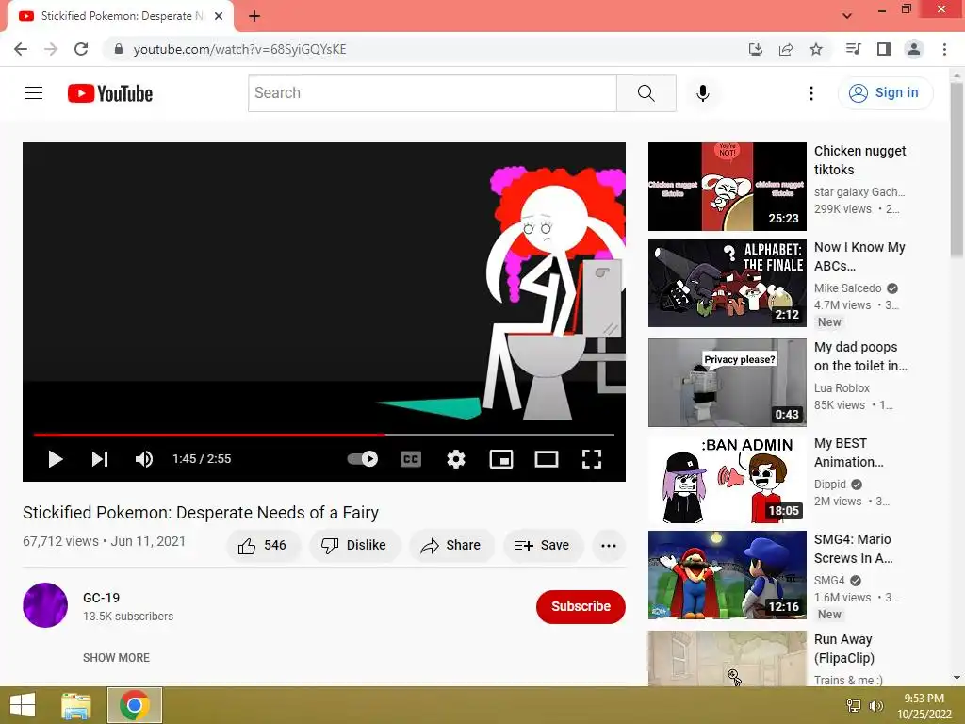Click the magnifier search button
Screen dimensions: 965x724
pos(646,93)
